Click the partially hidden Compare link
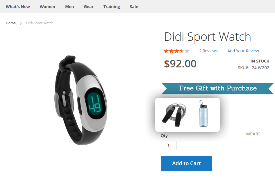 pyautogui.click(x=253, y=134)
